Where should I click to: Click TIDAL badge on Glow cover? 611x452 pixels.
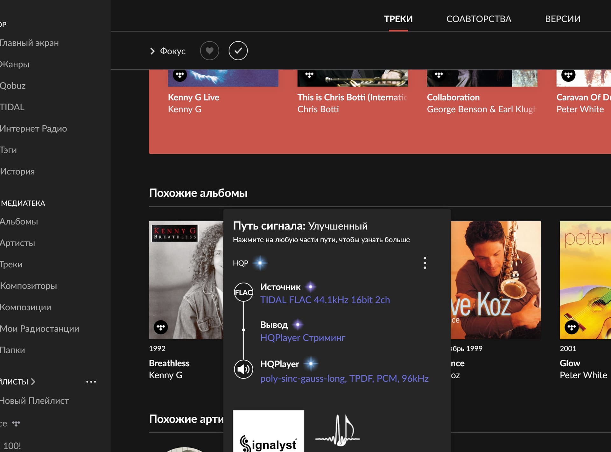572,327
